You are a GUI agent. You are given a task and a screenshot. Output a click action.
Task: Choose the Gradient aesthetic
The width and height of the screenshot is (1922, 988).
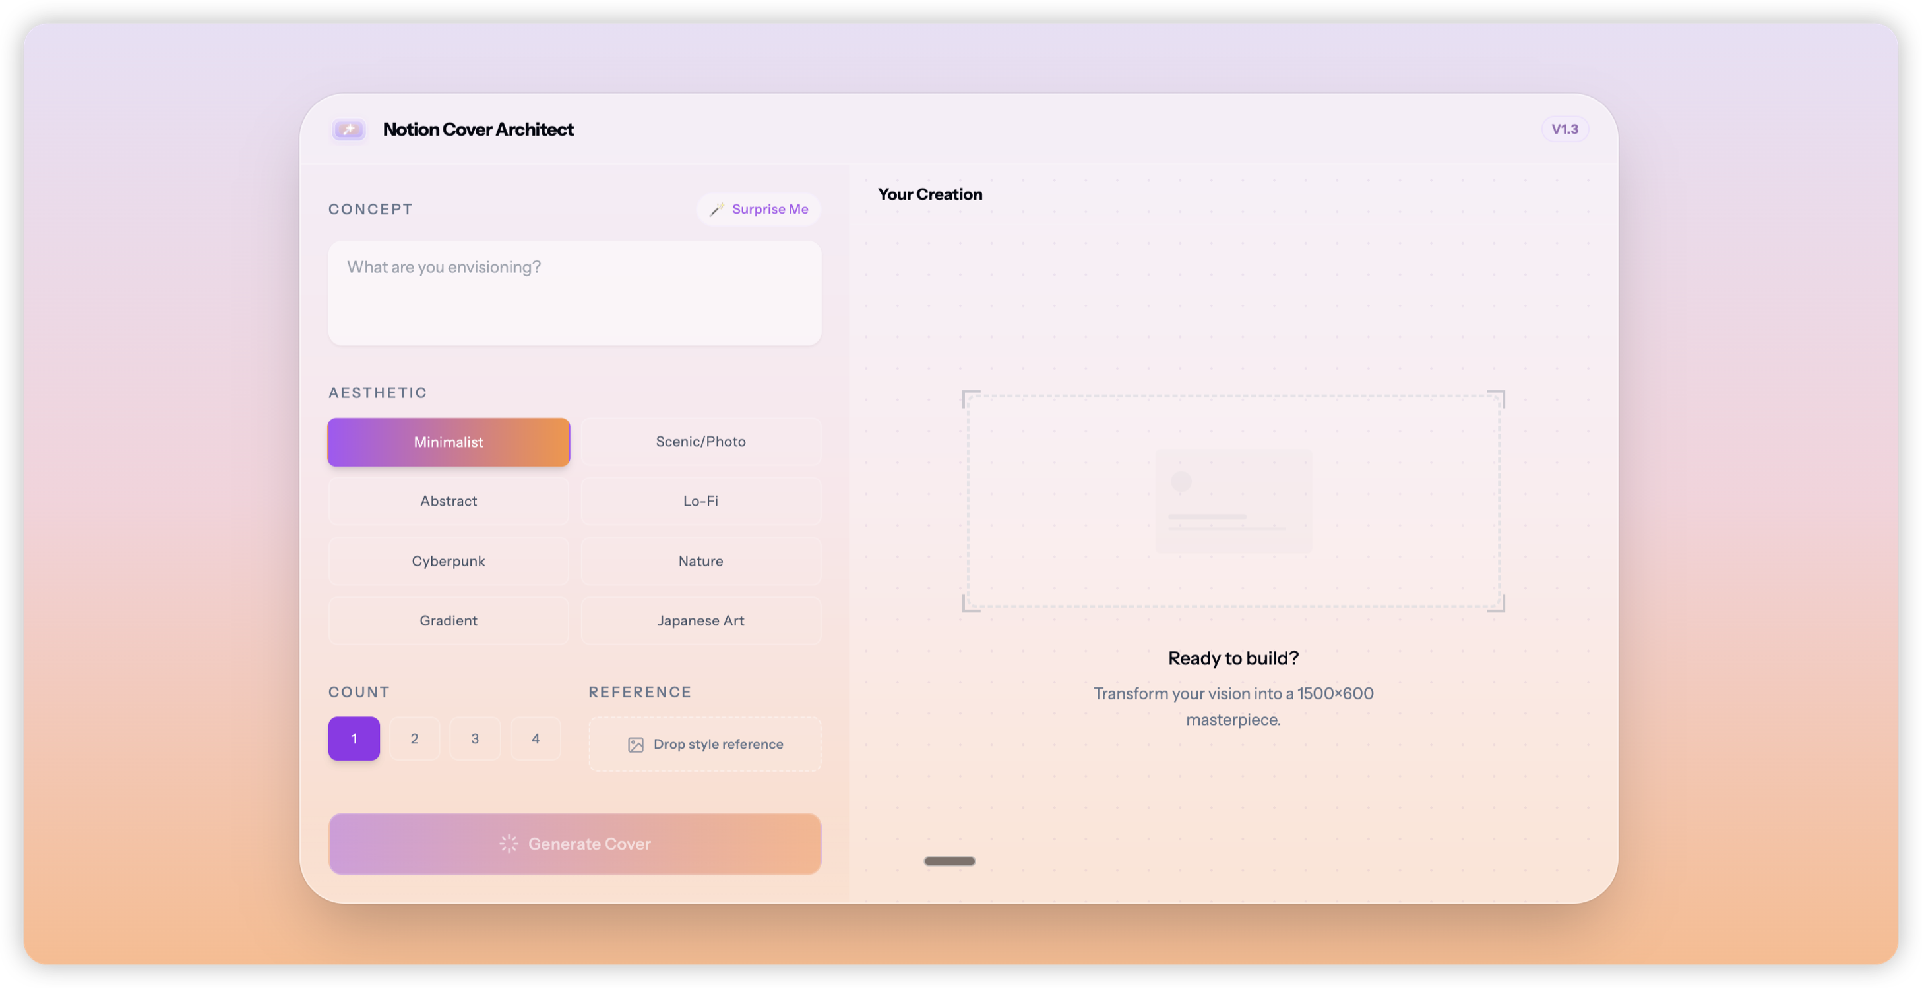(449, 620)
